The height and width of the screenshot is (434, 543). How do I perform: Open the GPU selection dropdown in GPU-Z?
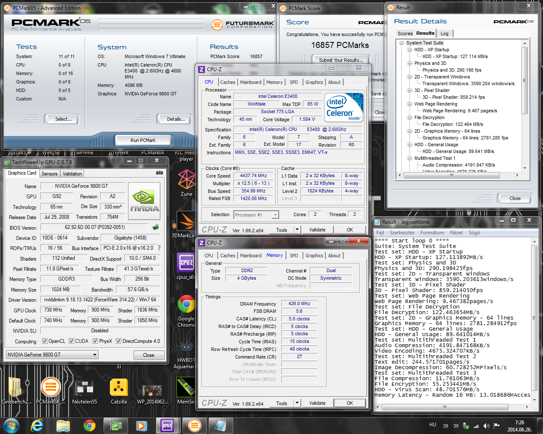(53, 355)
